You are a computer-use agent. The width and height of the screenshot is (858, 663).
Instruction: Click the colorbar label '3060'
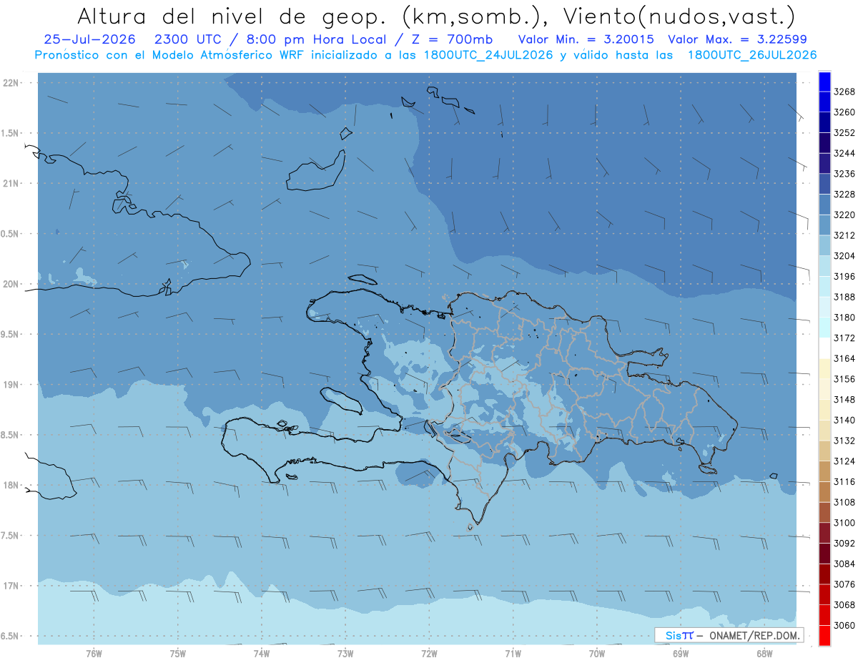(844, 625)
